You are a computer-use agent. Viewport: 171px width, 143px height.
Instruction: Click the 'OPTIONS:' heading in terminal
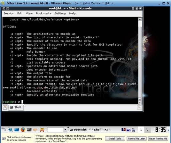coord(10,27)
